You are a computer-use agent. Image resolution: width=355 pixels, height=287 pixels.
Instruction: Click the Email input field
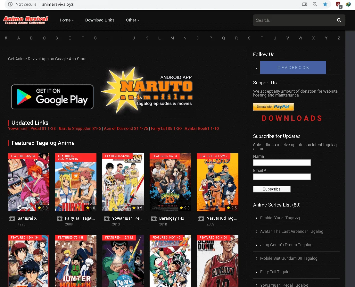coord(282,177)
